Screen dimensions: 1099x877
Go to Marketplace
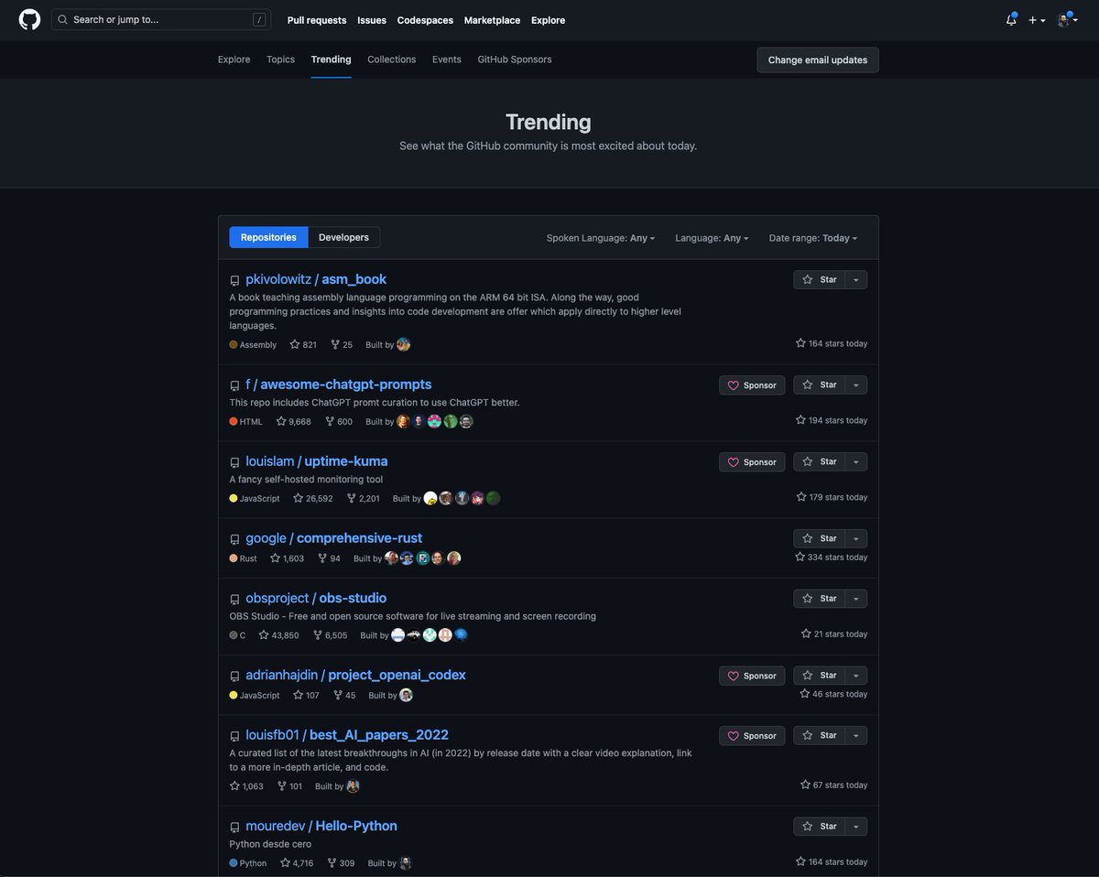(492, 20)
